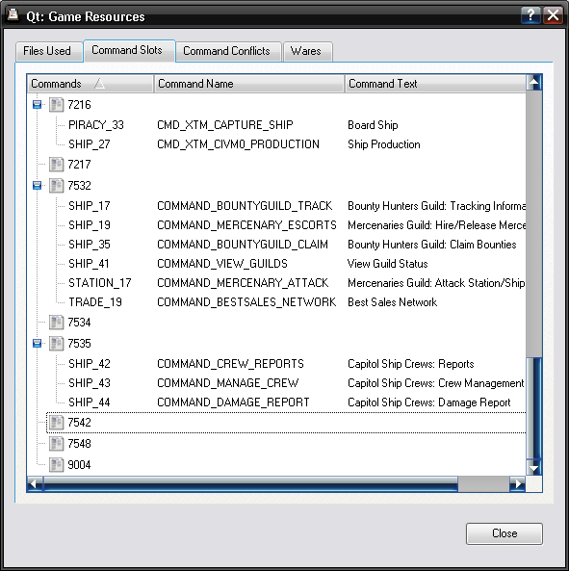Click COMMAND_DAMAGE_REPORT command name
The image size is (569, 571).
click(x=233, y=402)
